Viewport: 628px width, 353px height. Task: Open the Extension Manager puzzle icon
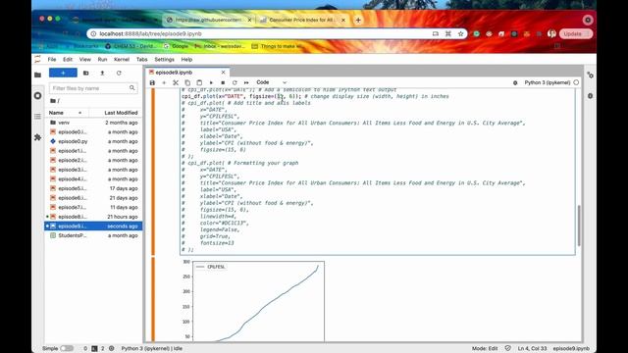pyautogui.click(x=37, y=137)
